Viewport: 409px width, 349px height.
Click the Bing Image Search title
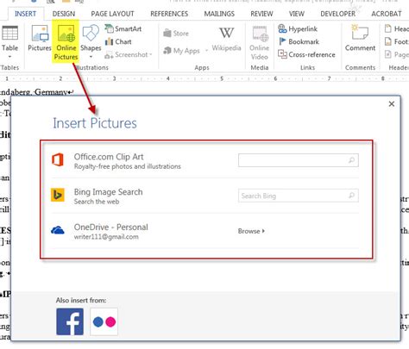pyautogui.click(x=108, y=192)
